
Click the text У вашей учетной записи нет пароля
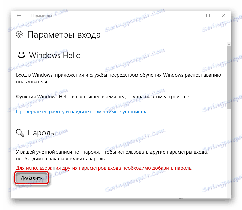(58, 152)
